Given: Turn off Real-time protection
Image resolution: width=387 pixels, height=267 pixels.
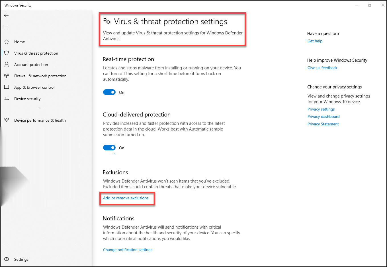Looking at the screenshot, I should [109, 92].
